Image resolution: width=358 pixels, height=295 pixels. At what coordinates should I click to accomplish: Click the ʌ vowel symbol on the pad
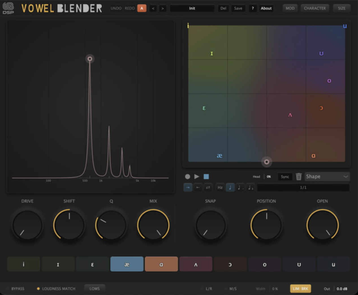click(x=290, y=115)
